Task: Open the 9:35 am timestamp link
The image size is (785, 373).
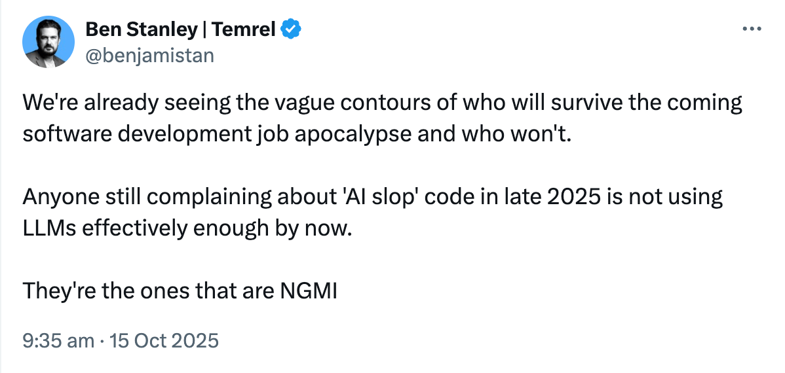Action: pyautogui.click(x=58, y=341)
